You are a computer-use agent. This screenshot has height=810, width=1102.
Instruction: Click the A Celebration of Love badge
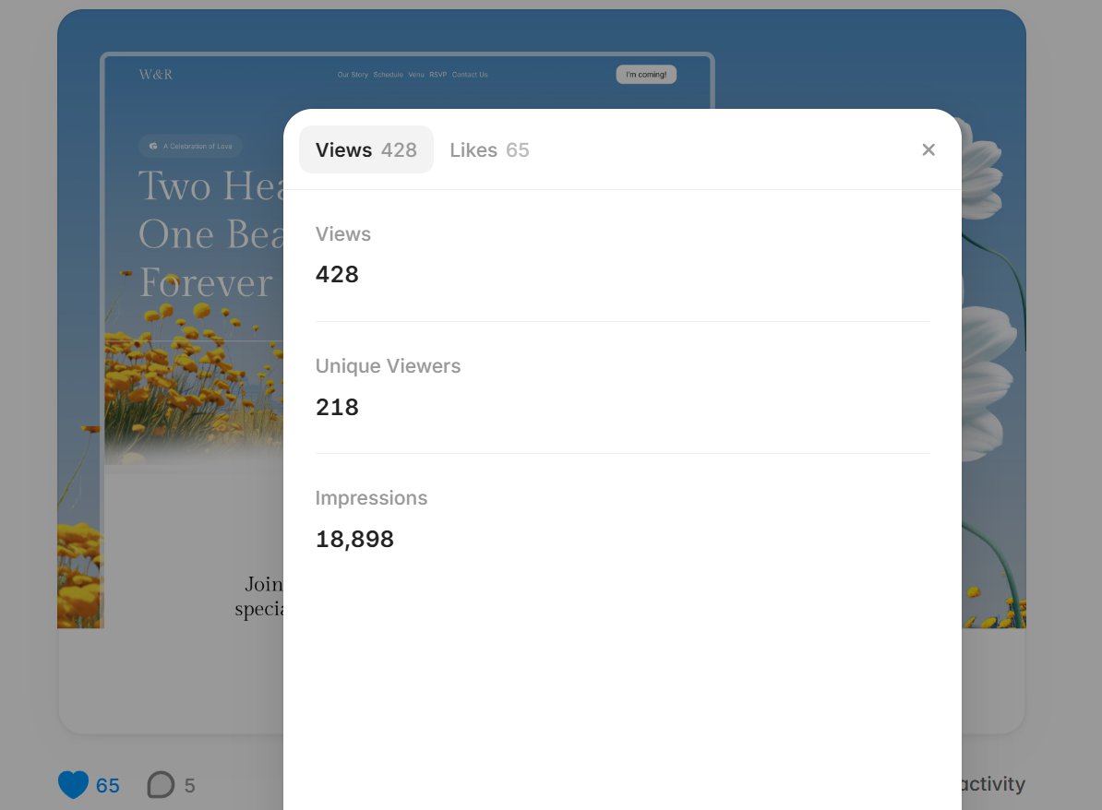point(190,146)
